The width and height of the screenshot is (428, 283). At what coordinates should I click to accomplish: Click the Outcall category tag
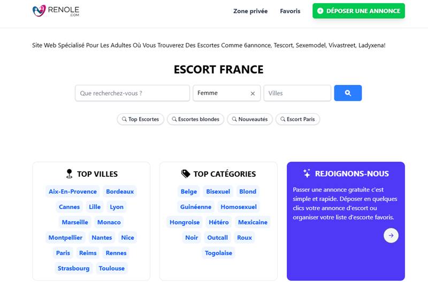[x=217, y=238]
